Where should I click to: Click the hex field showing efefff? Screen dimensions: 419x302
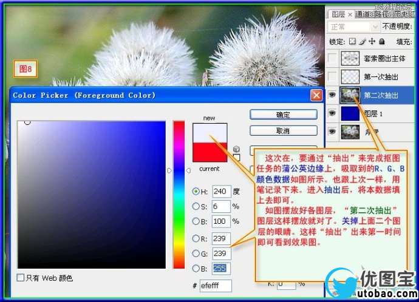(216, 286)
